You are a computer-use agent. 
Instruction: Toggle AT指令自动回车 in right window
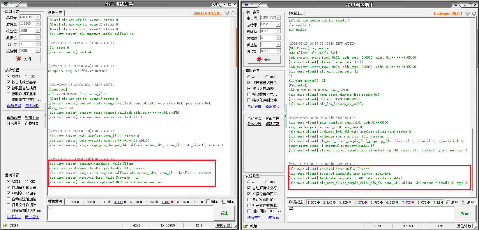(x=262, y=194)
